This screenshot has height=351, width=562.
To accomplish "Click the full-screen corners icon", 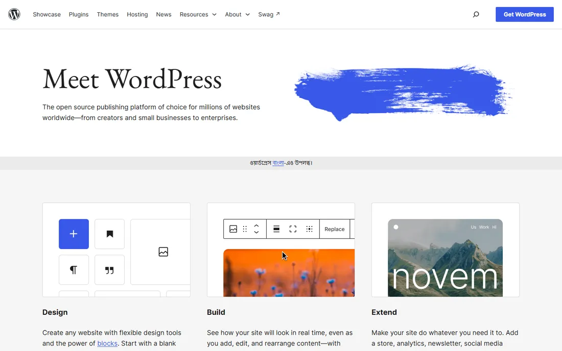I will click(293, 229).
